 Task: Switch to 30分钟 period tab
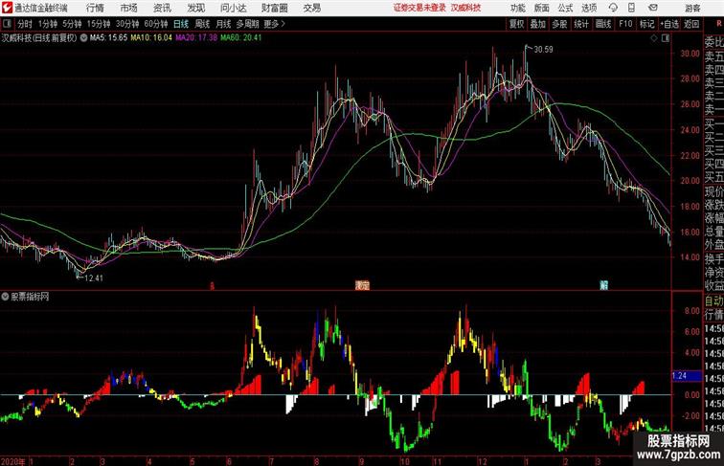pos(127,24)
